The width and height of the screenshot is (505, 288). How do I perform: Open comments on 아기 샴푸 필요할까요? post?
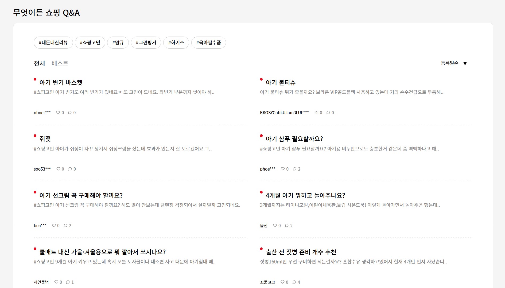point(294,169)
